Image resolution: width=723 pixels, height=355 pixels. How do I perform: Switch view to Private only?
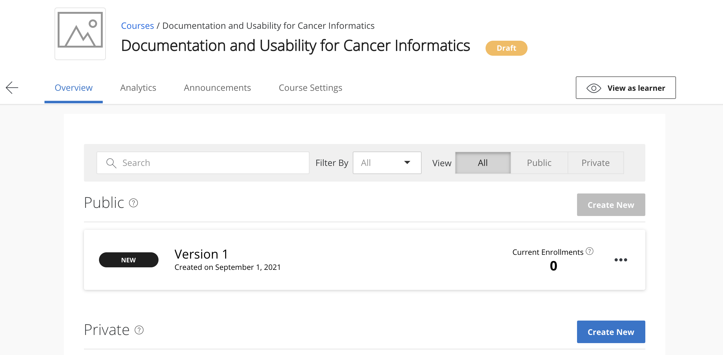[x=596, y=163]
